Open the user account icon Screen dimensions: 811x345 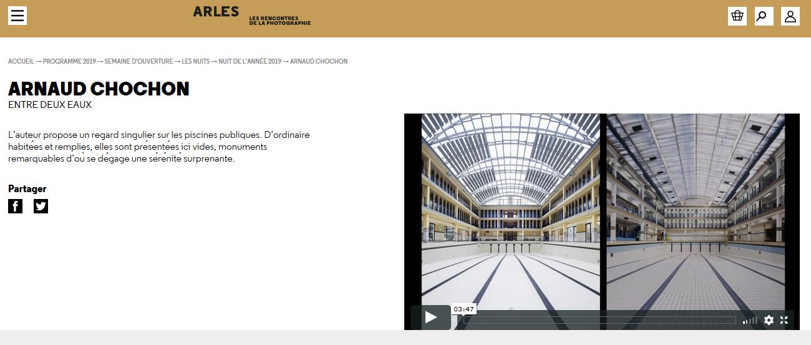(790, 16)
